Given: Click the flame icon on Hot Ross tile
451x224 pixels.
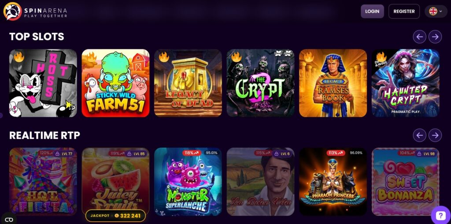Looking at the screenshot, I should pyautogui.click(x=19, y=57).
